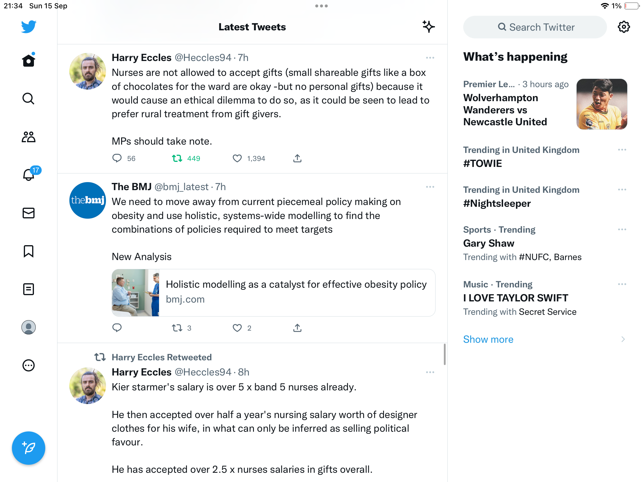Open I LOVE TAYLOR SWIFT trend

[516, 298]
